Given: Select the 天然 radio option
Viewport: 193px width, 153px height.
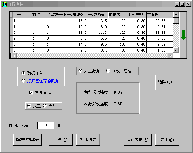Looking at the screenshot, I should 45,106.
